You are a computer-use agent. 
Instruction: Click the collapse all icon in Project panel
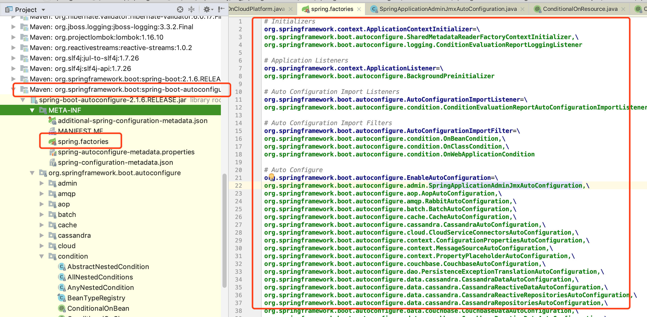191,9
